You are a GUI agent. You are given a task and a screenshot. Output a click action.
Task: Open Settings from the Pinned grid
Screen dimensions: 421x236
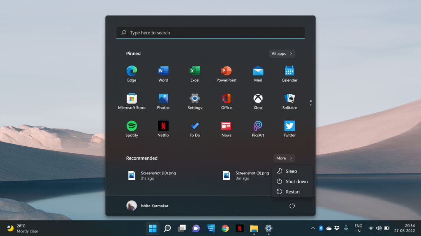[194, 102]
